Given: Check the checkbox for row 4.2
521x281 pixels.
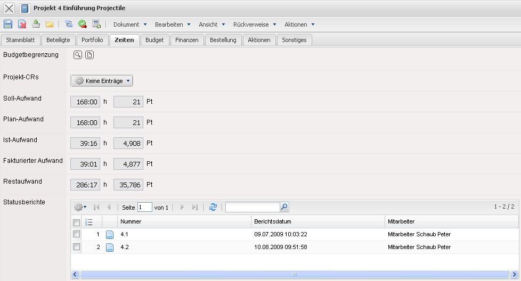Looking at the screenshot, I should tap(77, 247).
